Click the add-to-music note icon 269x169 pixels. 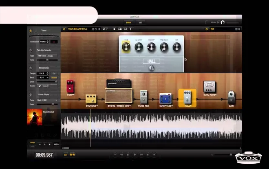(125, 29)
